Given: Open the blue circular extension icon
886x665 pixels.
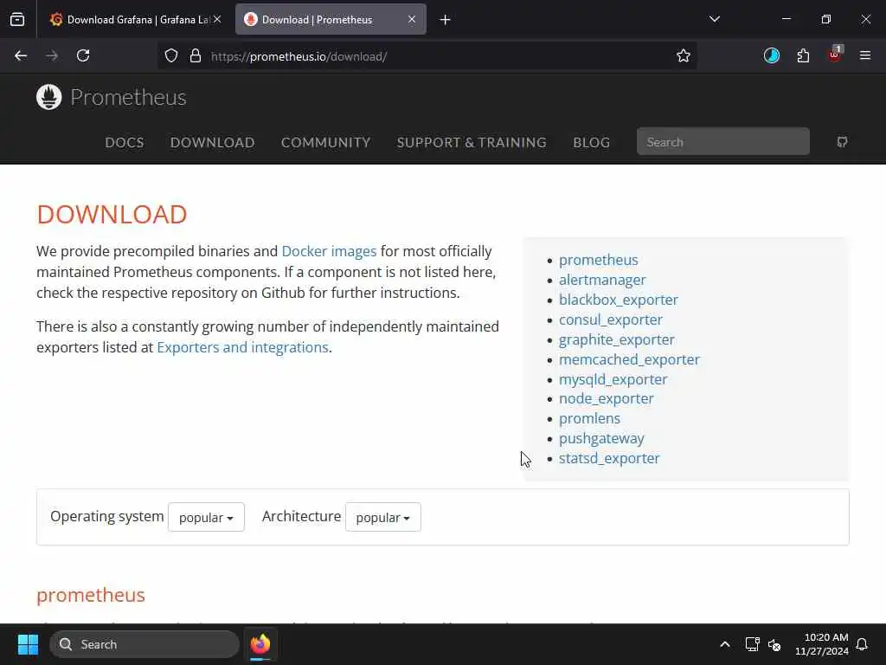Looking at the screenshot, I should (771, 55).
